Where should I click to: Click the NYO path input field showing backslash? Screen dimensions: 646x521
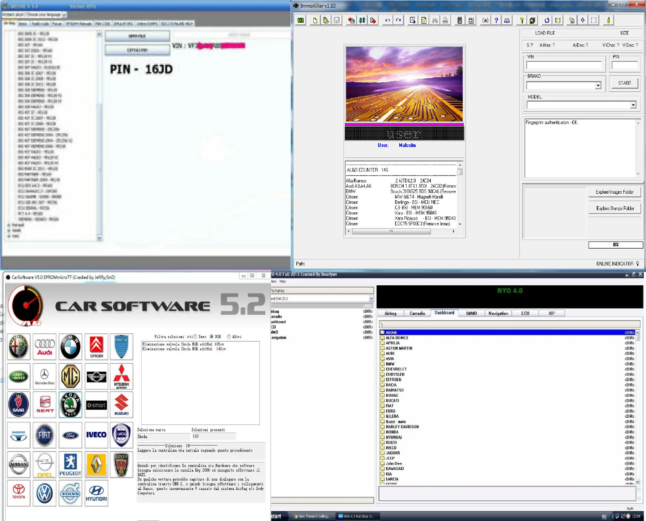point(510,324)
